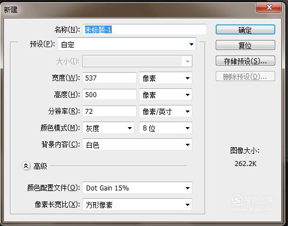Screen dimensions: 288x226
Task: Click the 名称 text field
Action: [145, 29]
